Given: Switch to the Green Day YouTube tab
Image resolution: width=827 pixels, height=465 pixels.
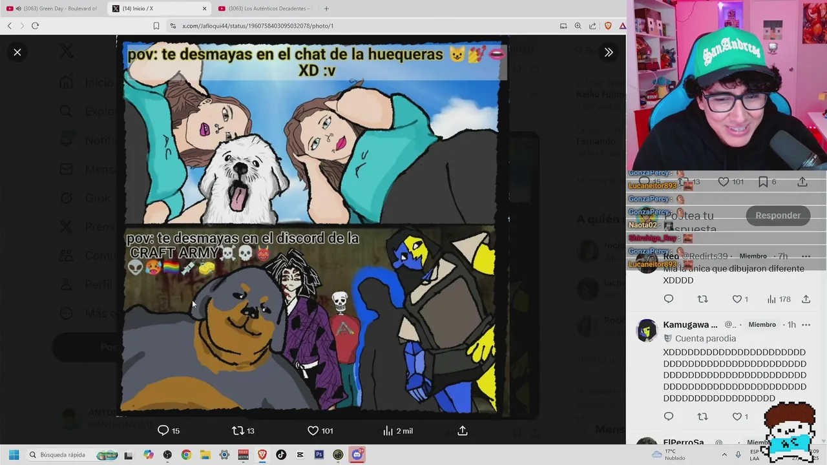Looking at the screenshot, I should tap(52, 8).
